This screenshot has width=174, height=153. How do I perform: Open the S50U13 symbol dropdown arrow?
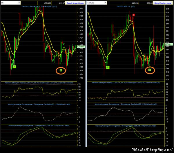pos(105,3)
